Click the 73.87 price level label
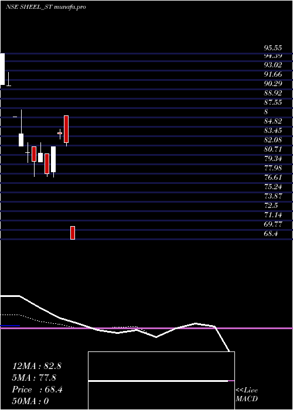Image resolution: width=293 pixels, height=410 pixels. coord(273,196)
